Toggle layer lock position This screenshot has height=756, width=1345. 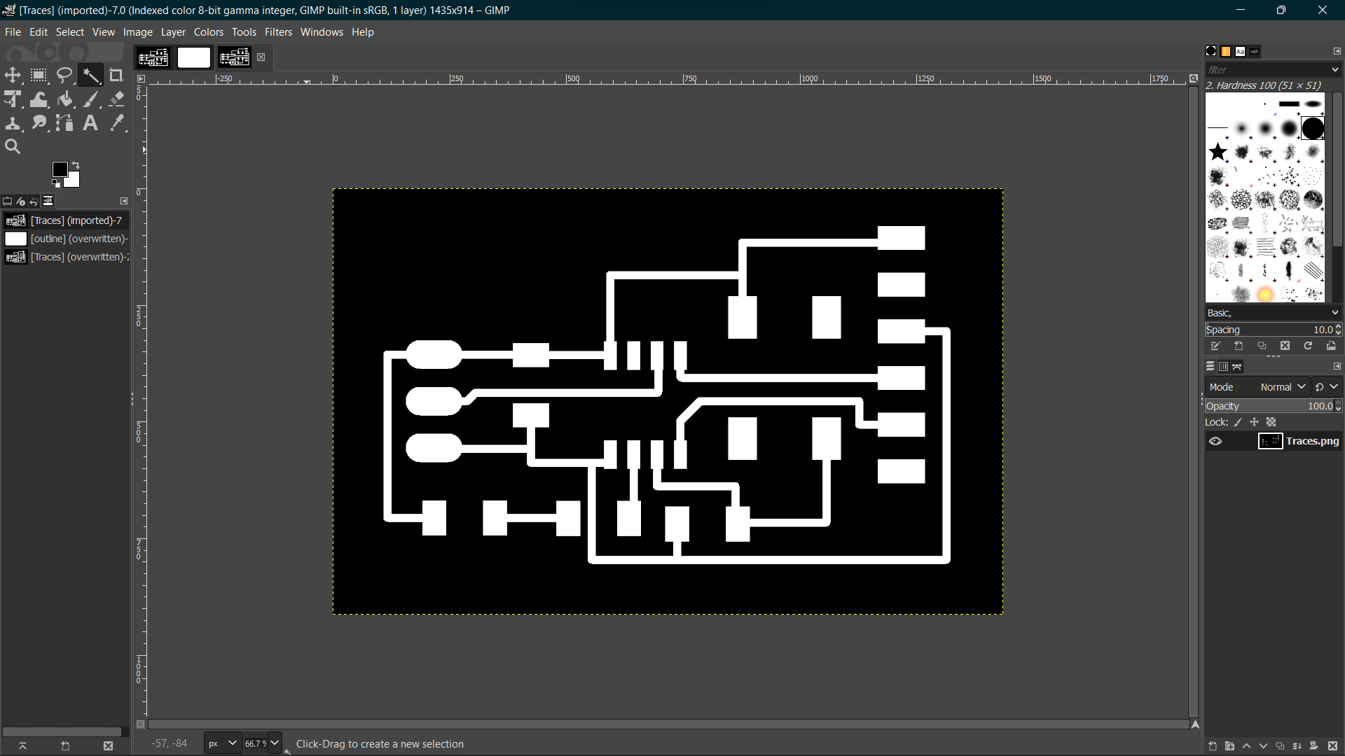[x=1253, y=422]
